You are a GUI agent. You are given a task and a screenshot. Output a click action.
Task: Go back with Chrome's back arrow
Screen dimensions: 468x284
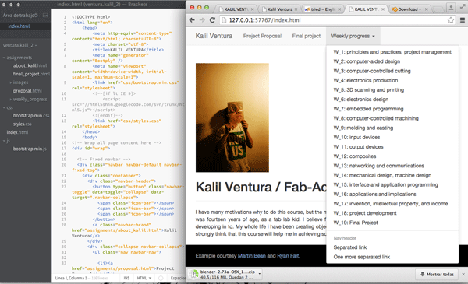(192, 20)
